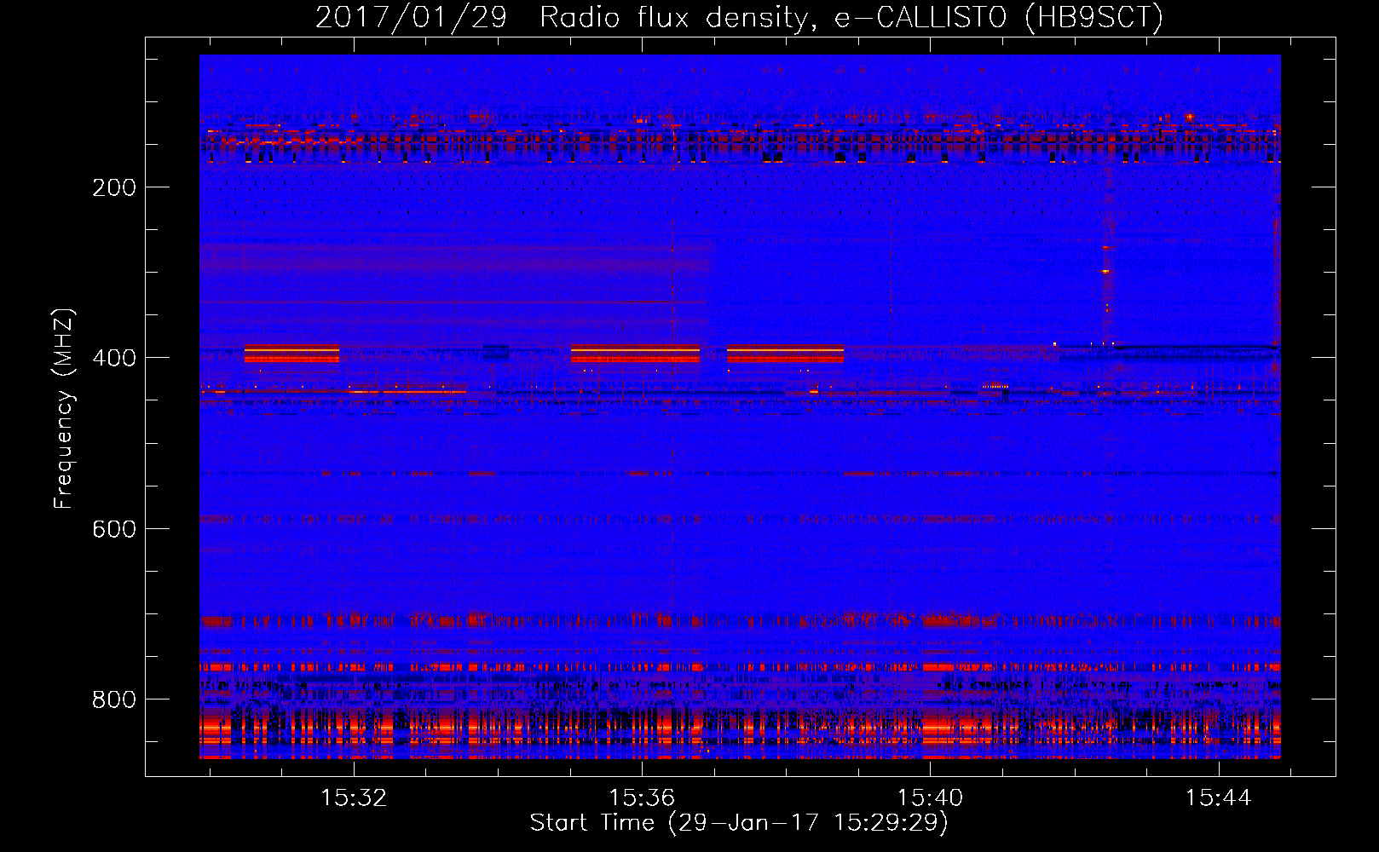Click the second red band near 400 MHz after 15:35

coord(635,354)
